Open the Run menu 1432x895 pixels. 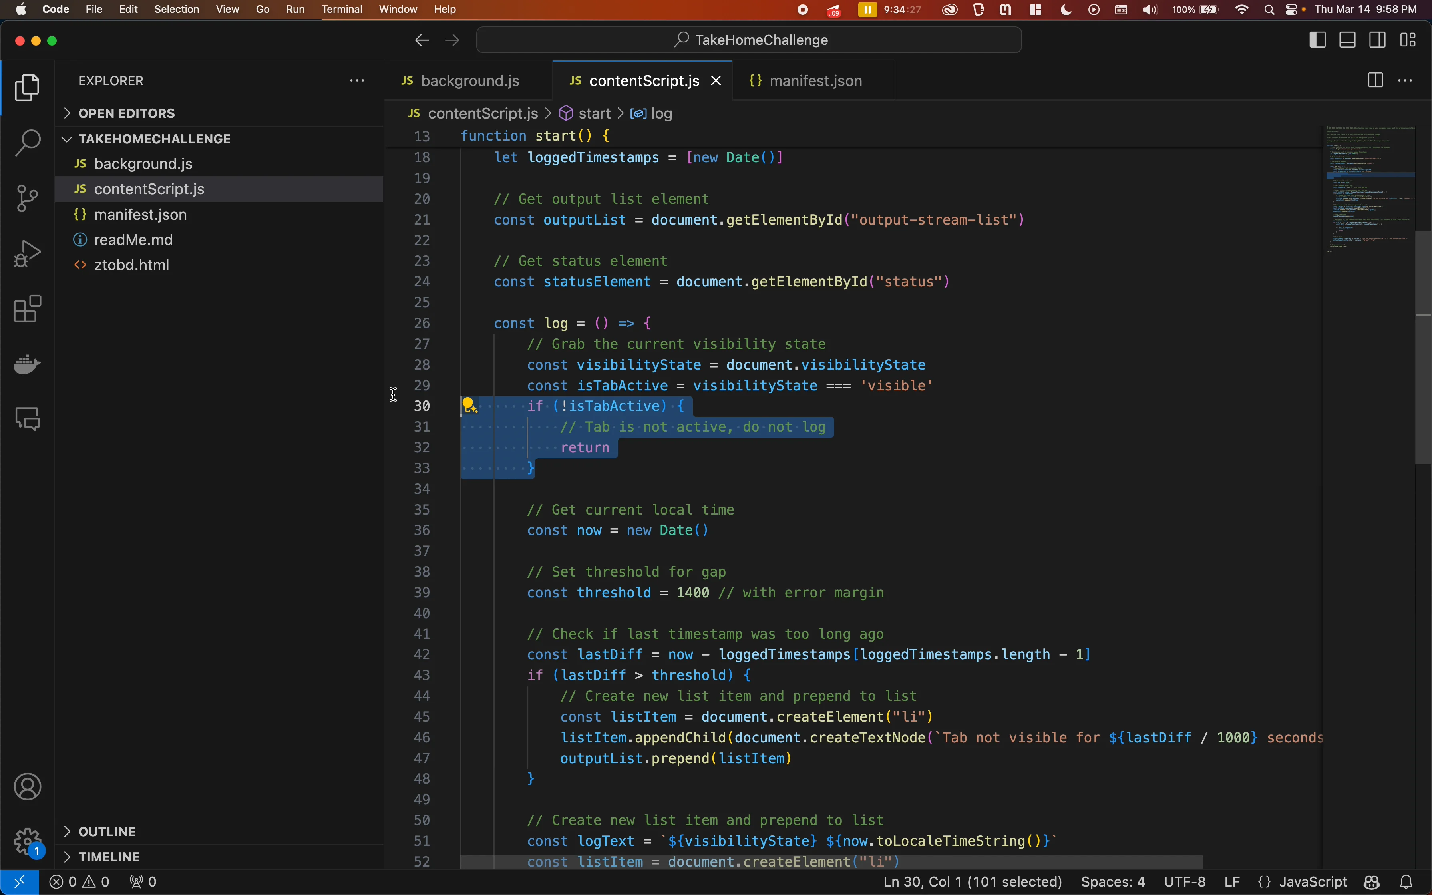tap(295, 10)
